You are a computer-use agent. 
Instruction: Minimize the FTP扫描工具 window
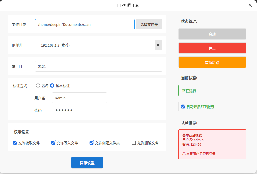click(x=237, y=5)
